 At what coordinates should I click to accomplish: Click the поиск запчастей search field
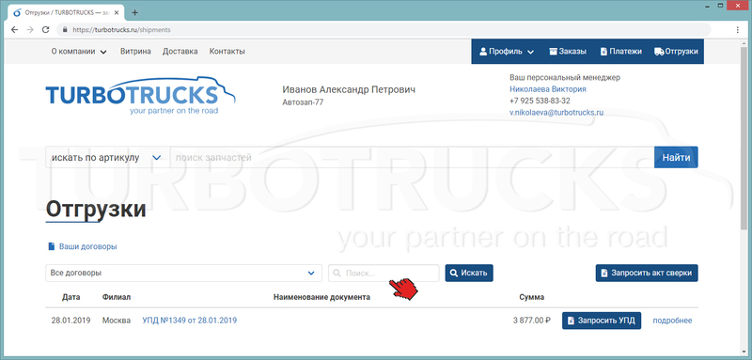[x=413, y=157]
